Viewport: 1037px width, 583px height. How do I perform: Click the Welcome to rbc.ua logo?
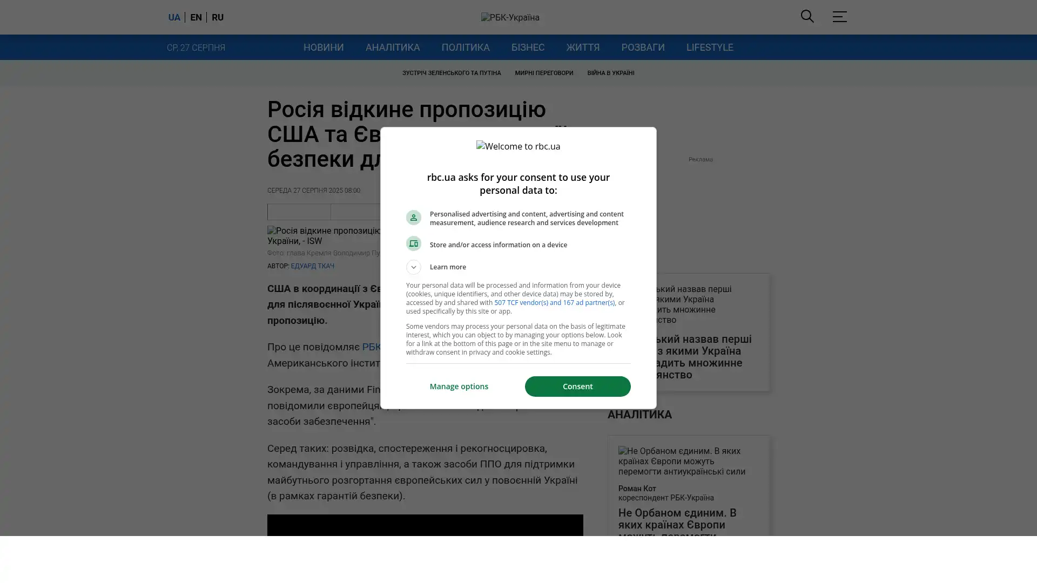[x=518, y=146]
